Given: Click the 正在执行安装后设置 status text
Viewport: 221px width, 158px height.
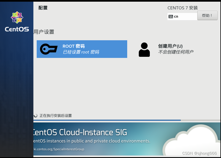Looking at the screenshot, I should coord(56,116).
